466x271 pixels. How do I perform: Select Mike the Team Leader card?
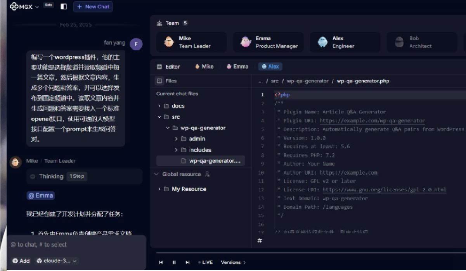pos(191,42)
